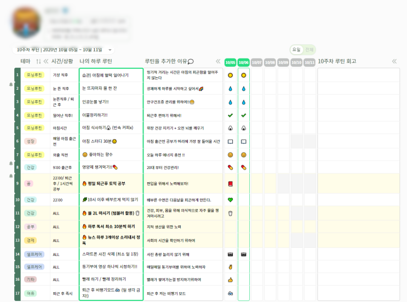Viewport: 407px width, 302px height.
Task: Click the medal icon in the 동기부여 영상 row
Action: (x=230, y=267)
